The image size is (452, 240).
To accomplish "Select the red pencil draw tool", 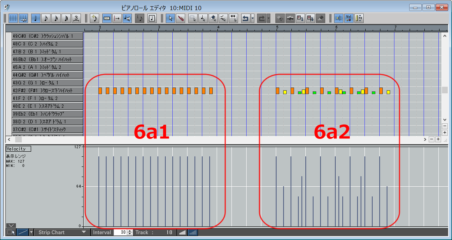I will (180, 18).
